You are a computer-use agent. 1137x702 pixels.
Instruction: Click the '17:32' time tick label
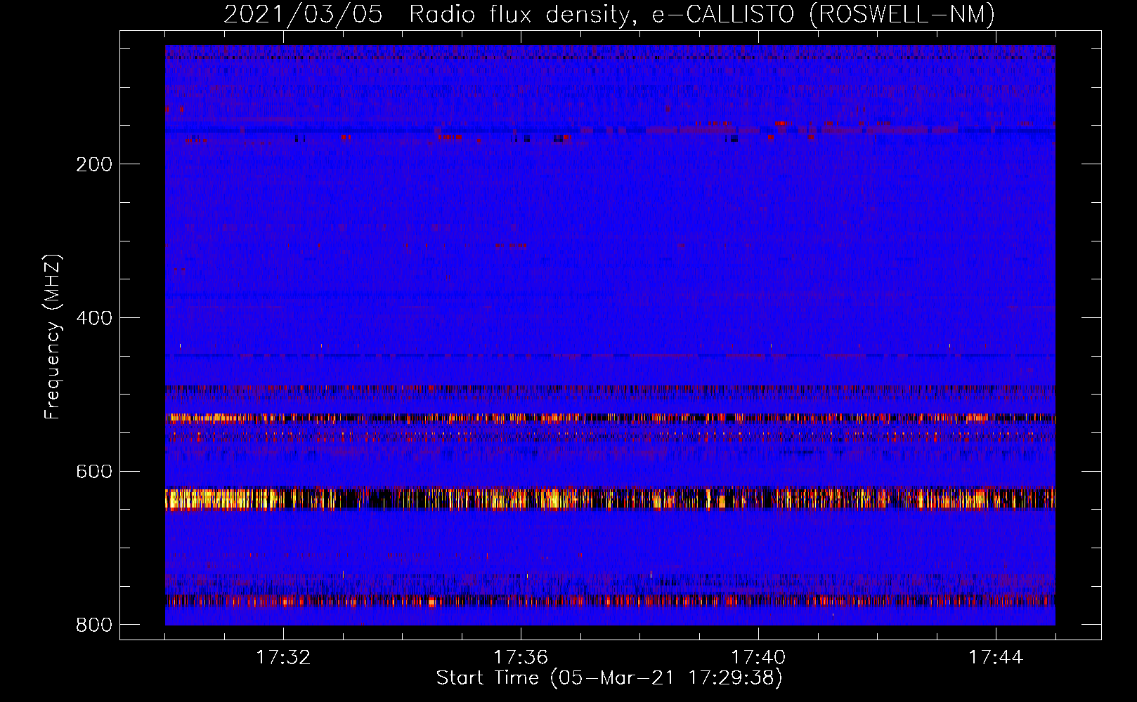(283, 658)
